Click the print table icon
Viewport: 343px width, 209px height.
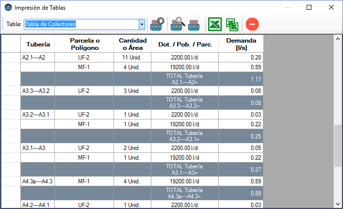195,24
